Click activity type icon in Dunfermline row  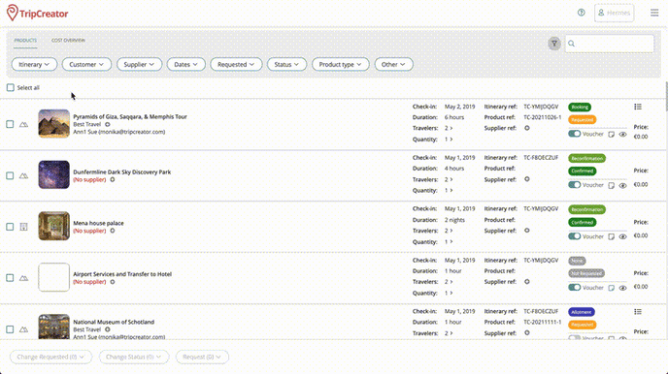(24, 175)
